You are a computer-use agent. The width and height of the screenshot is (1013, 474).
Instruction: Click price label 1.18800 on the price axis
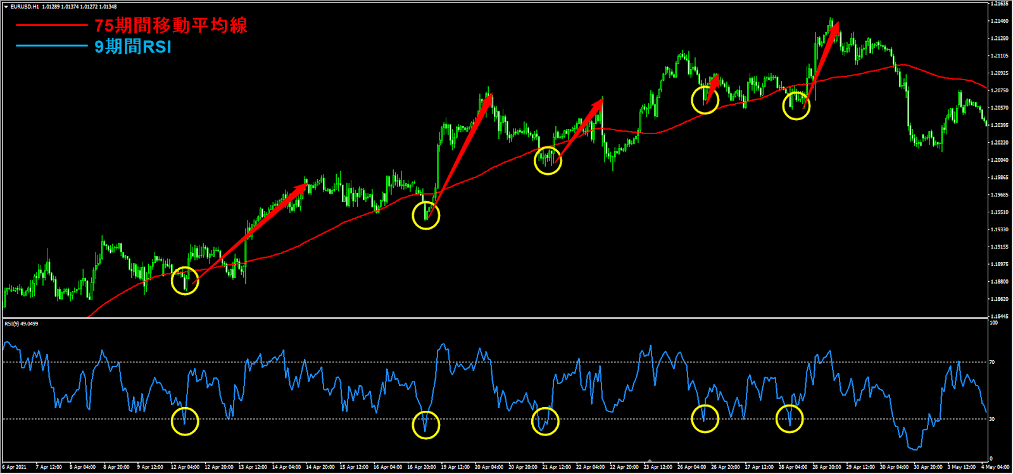click(999, 281)
